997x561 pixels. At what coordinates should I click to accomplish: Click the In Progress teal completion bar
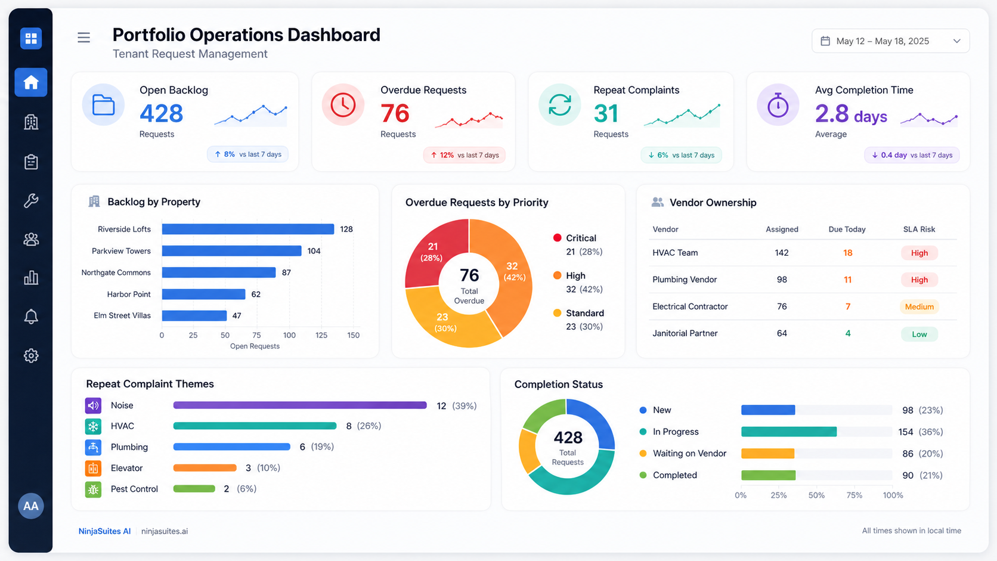click(789, 432)
